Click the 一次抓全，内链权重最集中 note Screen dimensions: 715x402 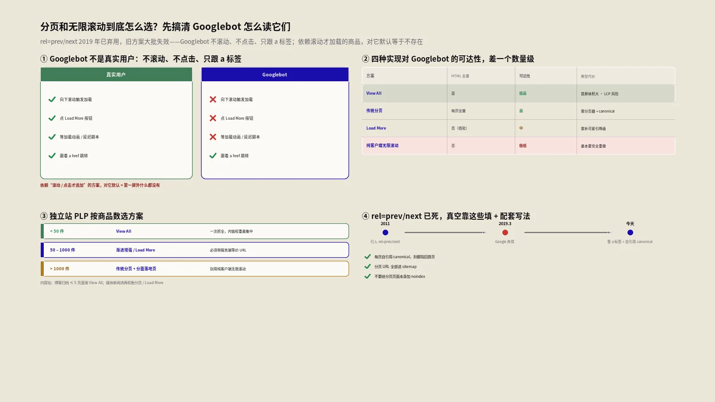click(x=231, y=231)
